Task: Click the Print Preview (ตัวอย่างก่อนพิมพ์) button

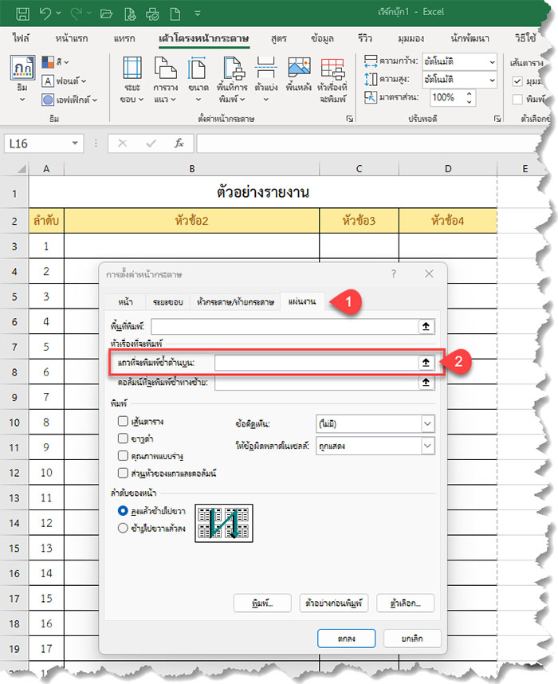Action: pyautogui.click(x=333, y=602)
